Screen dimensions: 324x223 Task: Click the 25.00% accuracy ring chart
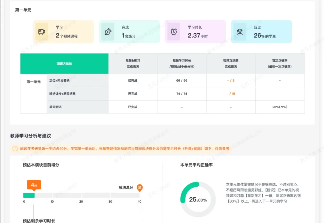[198, 199]
